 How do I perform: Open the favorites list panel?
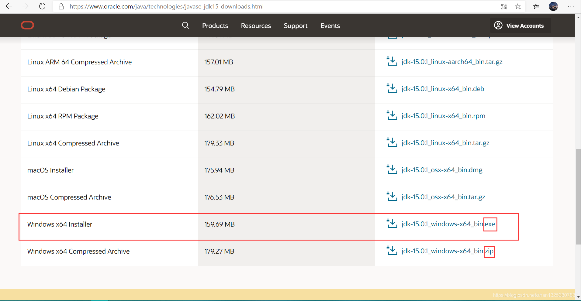[x=536, y=6]
